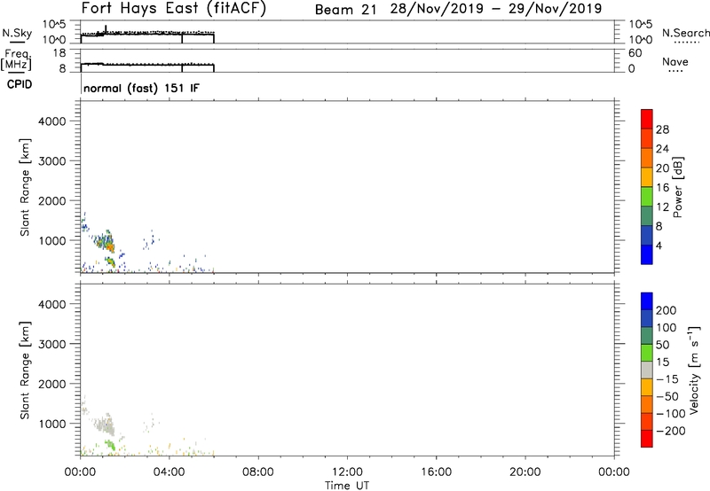
Task: Click 'Slant Range [km]' label of the power panel
Action: (25, 187)
